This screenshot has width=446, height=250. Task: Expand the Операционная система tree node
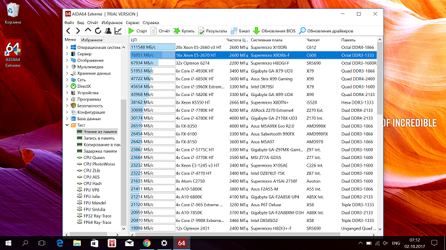[67, 48]
